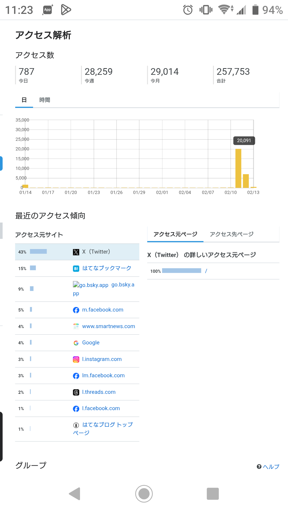Switch to the 時間 tab

(45, 100)
